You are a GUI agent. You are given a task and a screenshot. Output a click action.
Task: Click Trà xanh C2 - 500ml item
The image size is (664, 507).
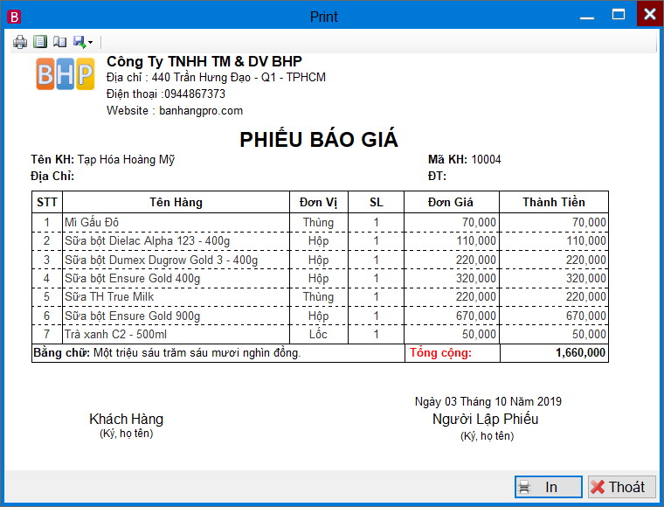point(115,334)
